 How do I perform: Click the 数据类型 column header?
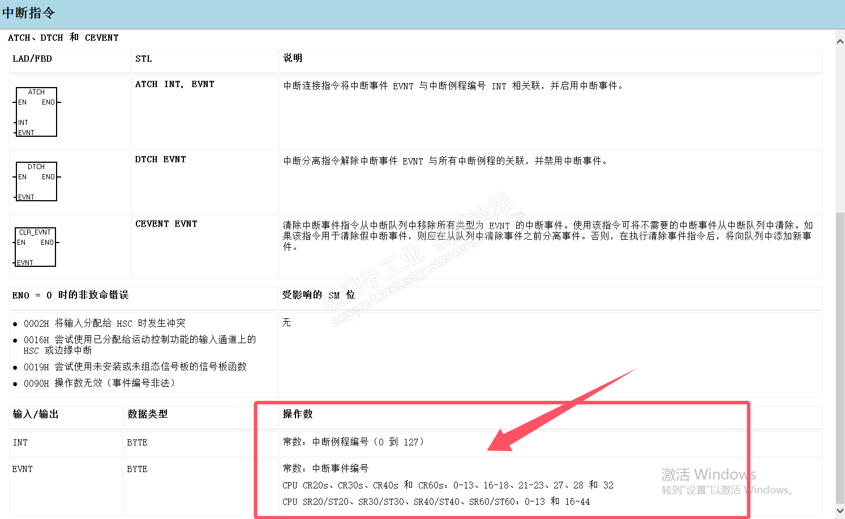coord(148,414)
